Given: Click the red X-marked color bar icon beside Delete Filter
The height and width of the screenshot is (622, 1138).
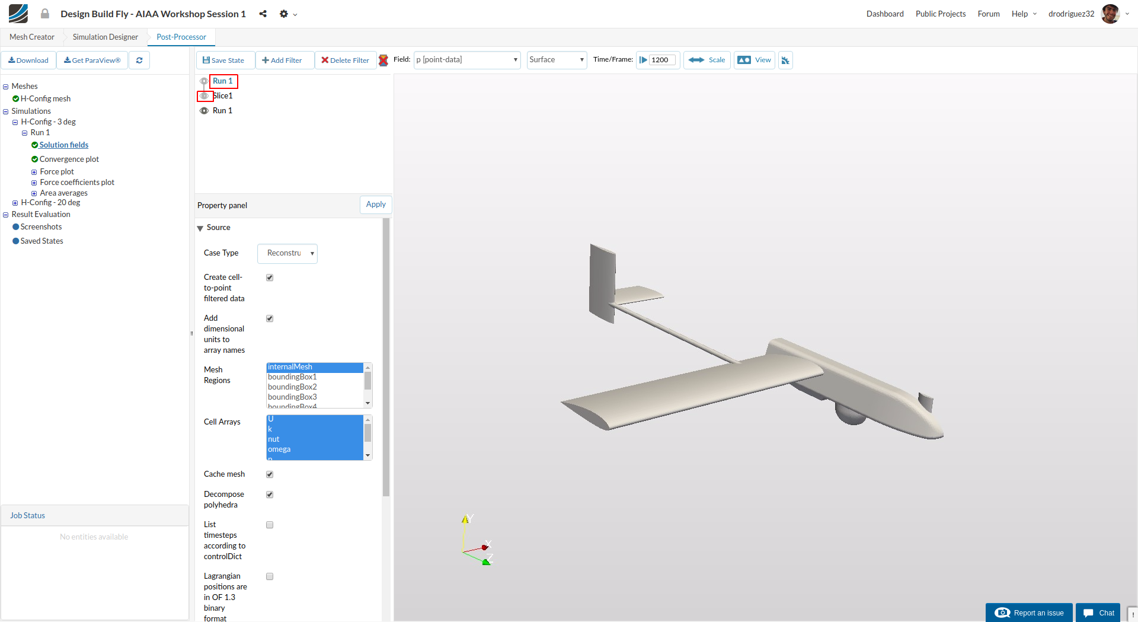Looking at the screenshot, I should [383, 60].
